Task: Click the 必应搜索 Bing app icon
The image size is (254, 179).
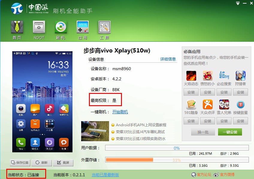Action: (224, 76)
